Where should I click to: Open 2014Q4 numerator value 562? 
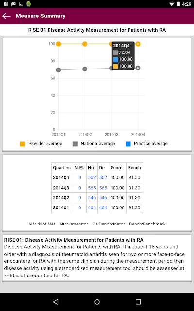click(92, 177)
